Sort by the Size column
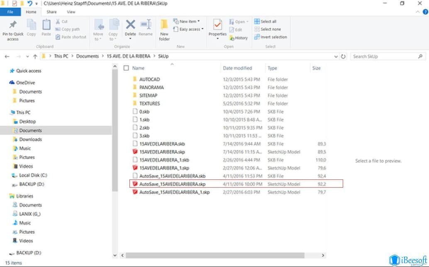The height and width of the screenshot is (267, 429). pyautogui.click(x=316, y=68)
